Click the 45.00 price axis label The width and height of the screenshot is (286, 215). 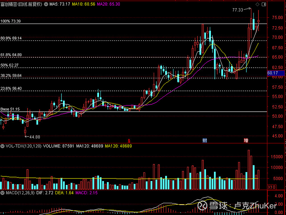click(x=277, y=136)
